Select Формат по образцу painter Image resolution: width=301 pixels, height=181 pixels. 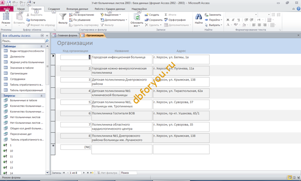pos(41,25)
